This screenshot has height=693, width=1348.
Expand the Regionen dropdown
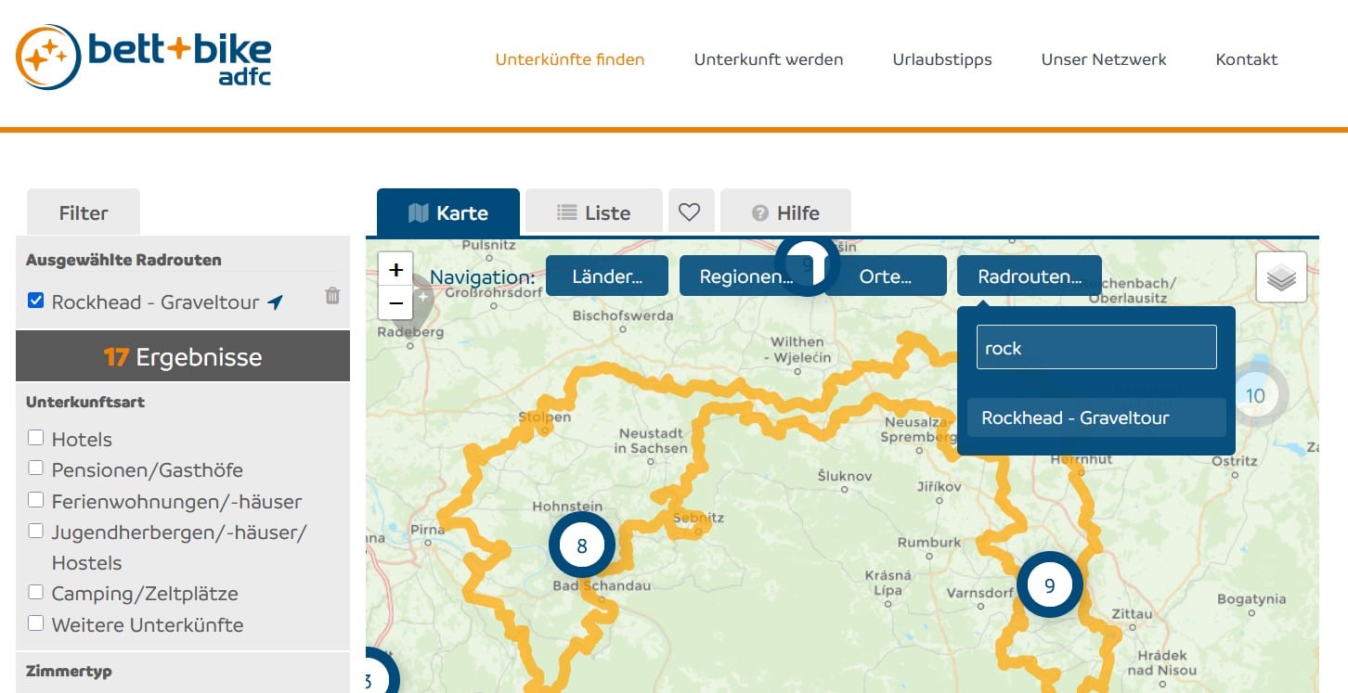pyautogui.click(x=745, y=276)
